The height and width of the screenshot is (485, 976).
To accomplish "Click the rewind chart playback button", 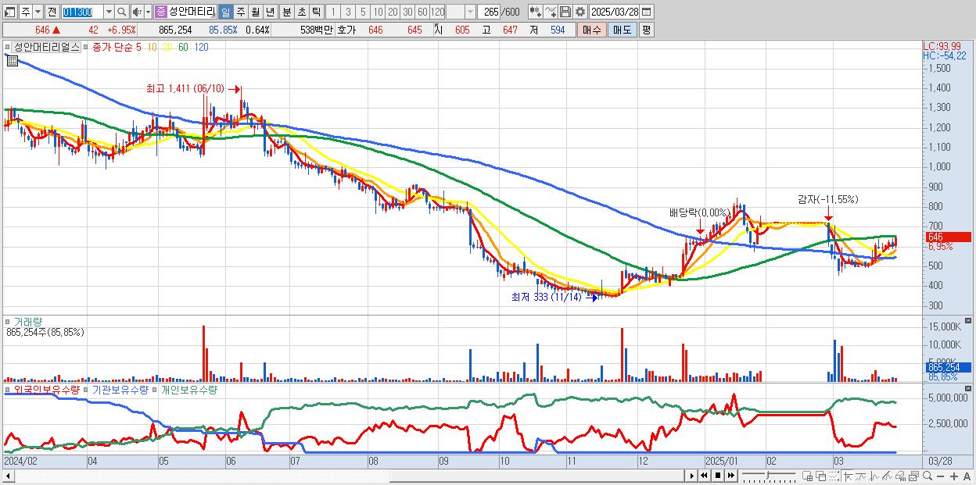I will tap(704, 476).
